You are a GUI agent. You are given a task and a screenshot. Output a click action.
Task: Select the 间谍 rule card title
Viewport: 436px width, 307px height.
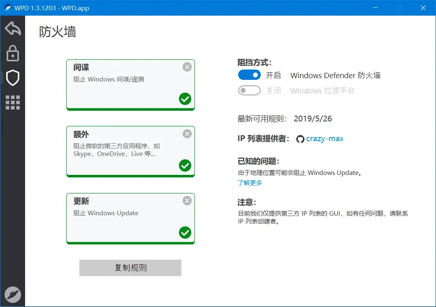pyautogui.click(x=81, y=67)
